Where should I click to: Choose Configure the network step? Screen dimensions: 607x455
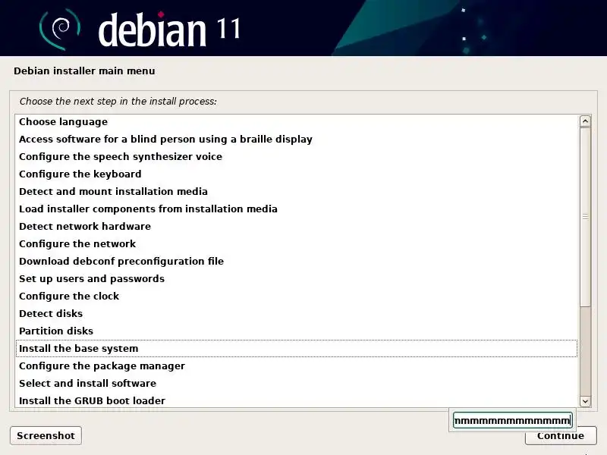pyautogui.click(x=297, y=243)
